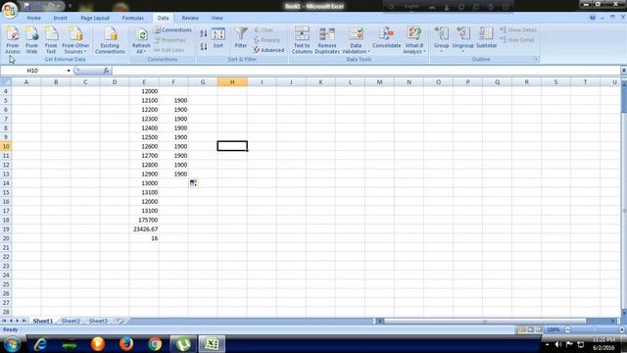Click Hide Detail
The width and height of the screenshot is (627, 353).
pos(517,40)
